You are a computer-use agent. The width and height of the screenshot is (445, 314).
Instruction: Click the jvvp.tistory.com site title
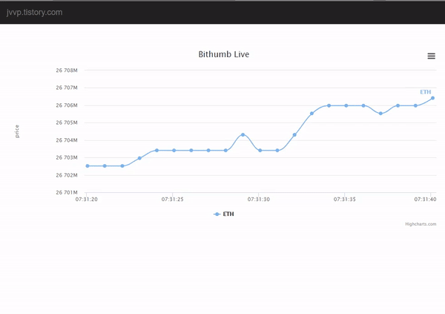[34, 12]
